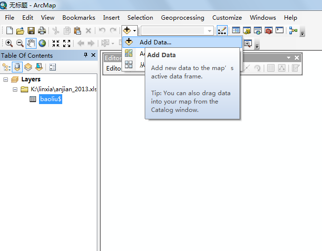Save the map document
This screenshot has width=322, height=251.
pos(31,31)
